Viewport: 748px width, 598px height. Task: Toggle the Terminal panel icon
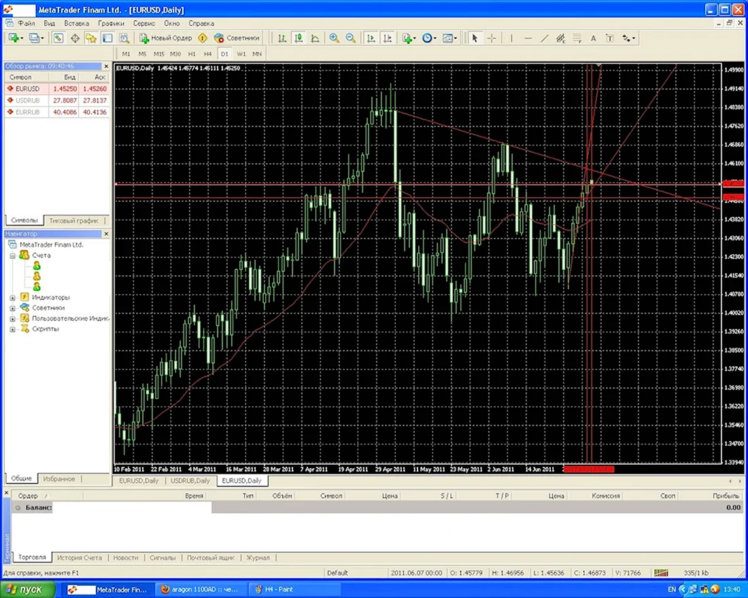pos(107,38)
